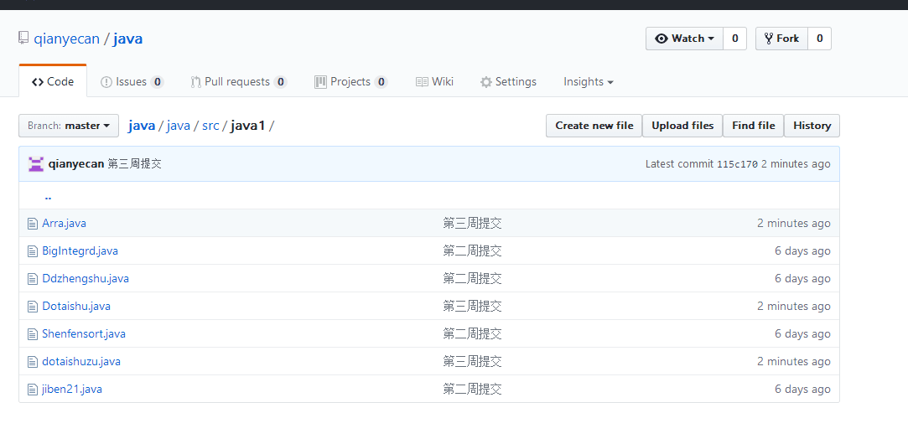Open the Pull requests tab
The height and width of the screenshot is (444, 908).
click(x=239, y=81)
